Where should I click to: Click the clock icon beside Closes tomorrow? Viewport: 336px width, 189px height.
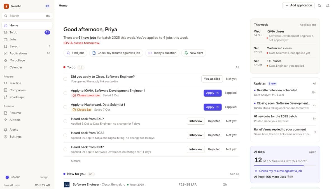[x=74, y=95]
